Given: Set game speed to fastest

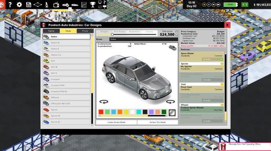Looking at the screenshot, I should [x=218, y=4].
